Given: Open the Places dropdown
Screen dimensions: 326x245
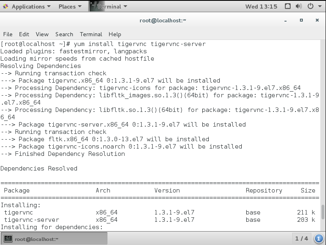Looking at the screenshot, I should 70,7.
